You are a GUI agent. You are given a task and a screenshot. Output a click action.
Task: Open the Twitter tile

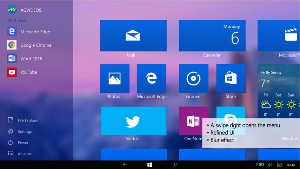point(133,121)
